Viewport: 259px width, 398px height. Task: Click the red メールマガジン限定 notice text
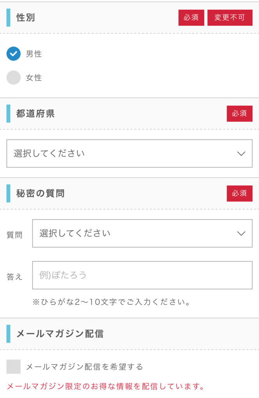[x=105, y=386]
